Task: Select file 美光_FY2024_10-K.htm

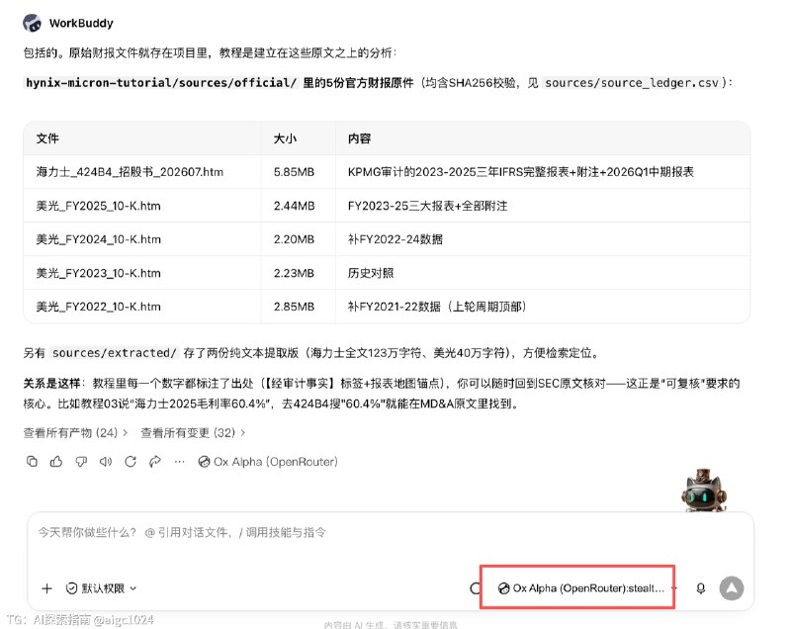Action: pyautogui.click(x=98, y=239)
